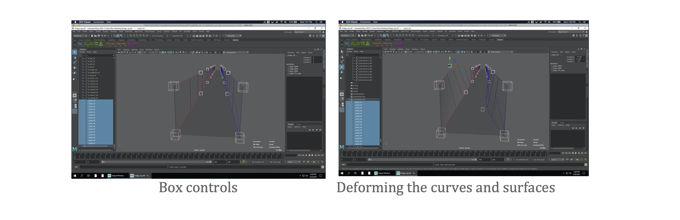Open No Character Set dropdown in left screenshot
This screenshot has width=680, height=220.
(258, 162)
